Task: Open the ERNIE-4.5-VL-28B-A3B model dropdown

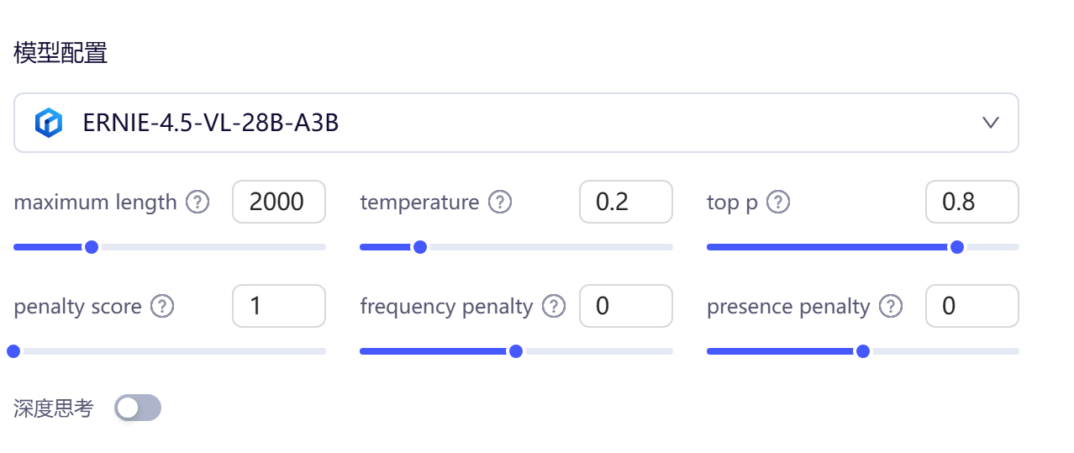Action: 516,123
